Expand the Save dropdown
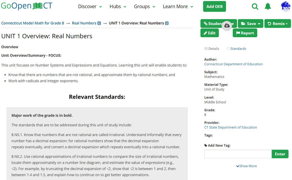The image size is (292, 180). tap(250, 23)
